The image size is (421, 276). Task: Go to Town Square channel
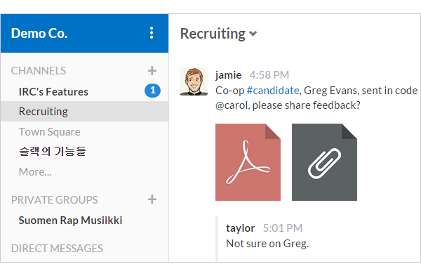pyautogui.click(x=49, y=132)
